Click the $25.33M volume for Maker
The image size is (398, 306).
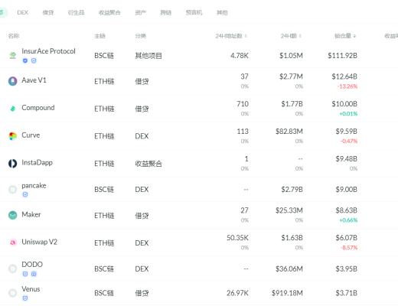[x=289, y=210]
